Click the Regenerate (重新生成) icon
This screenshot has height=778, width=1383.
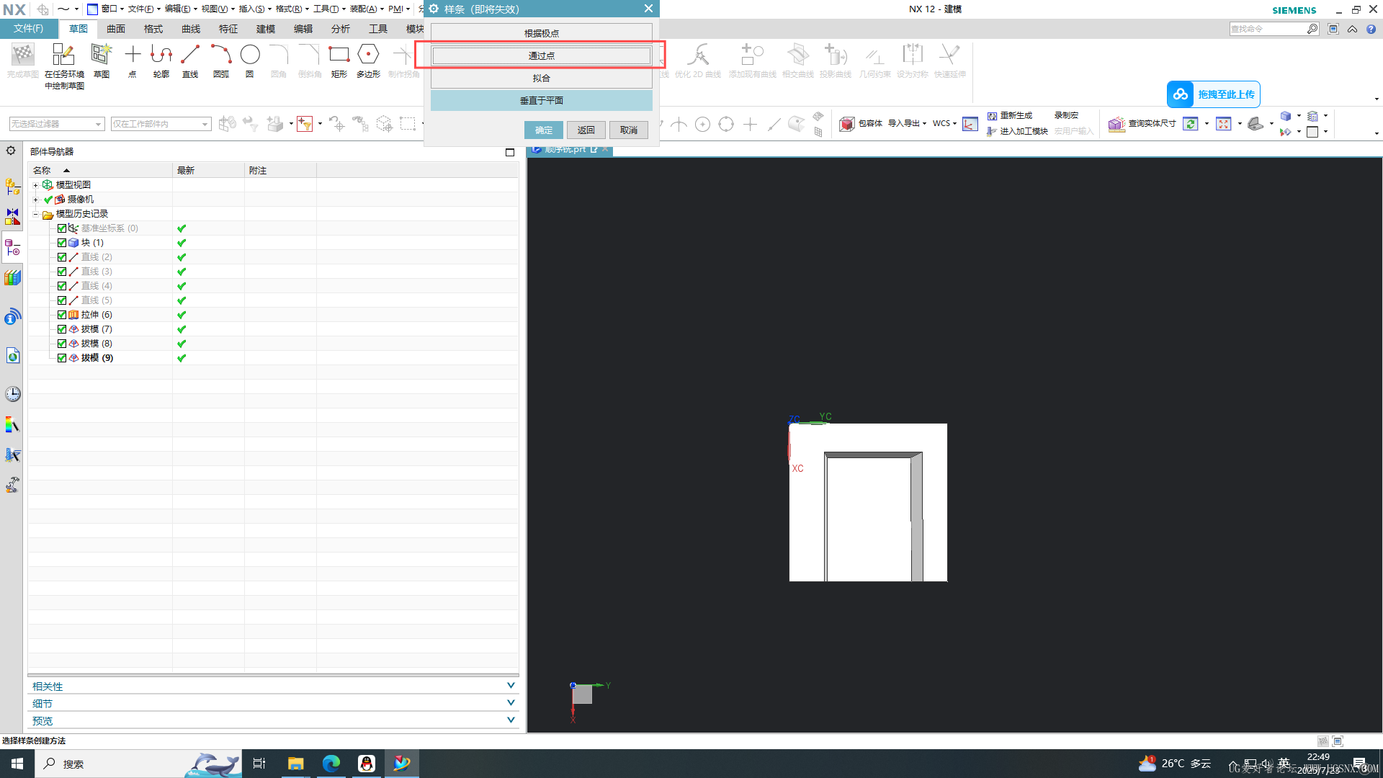pos(992,115)
